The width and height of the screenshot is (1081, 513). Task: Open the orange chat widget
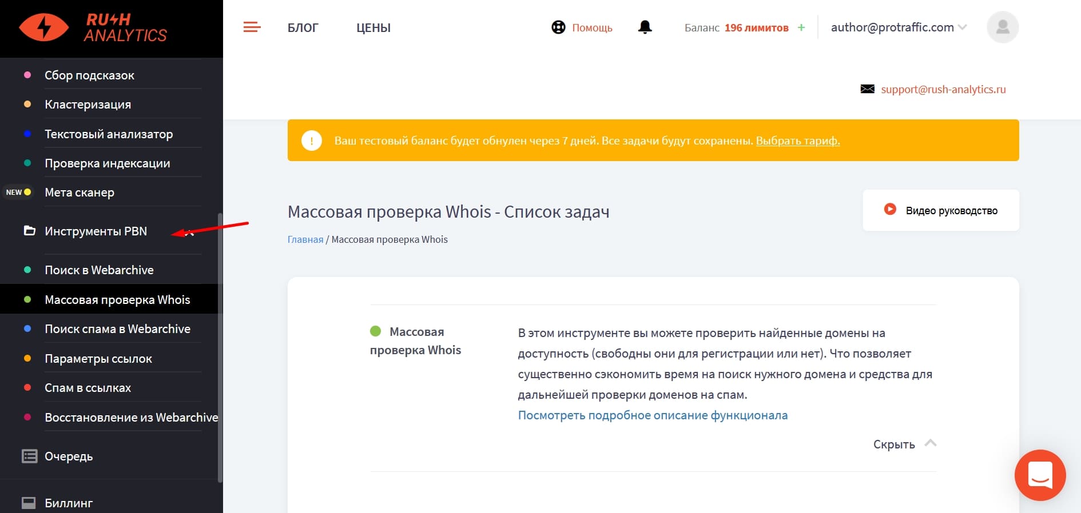(1040, 475)
